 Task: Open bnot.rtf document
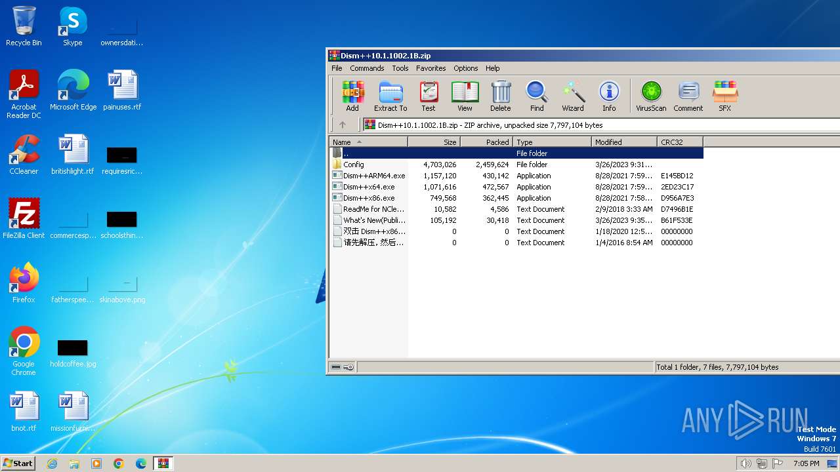click(24, 411)
